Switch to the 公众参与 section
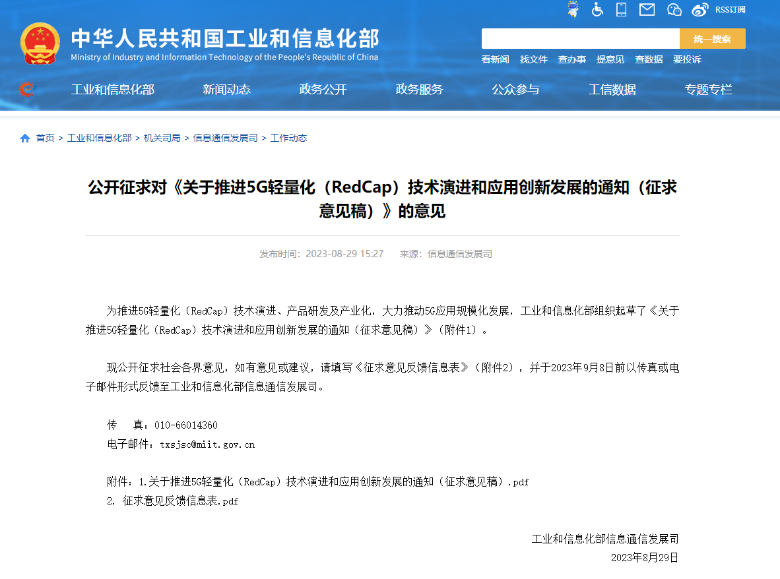The width and height of the screenshot is (780, 579). pyautogui.click(x=515, y=90)
